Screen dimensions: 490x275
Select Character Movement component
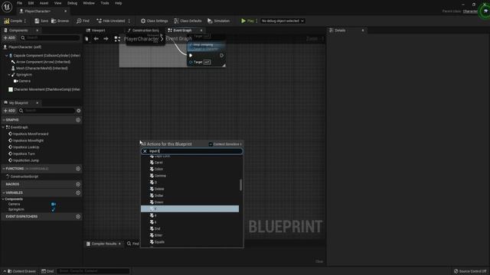point(44,89)
